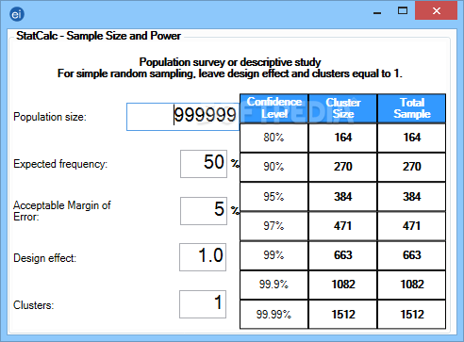464x342 pixels.
Task: Click Total Sample value 471 in 97% row
Action: [x=412, y=226]
